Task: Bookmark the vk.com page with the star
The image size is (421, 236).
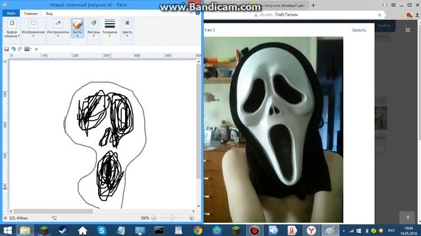Action: (380, 14)
